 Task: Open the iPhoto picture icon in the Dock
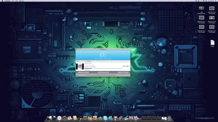pos(90,118)
